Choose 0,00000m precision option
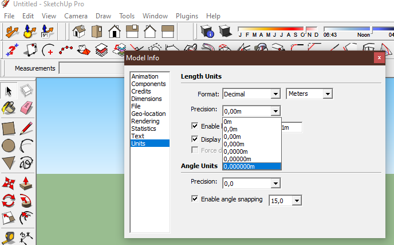Viewport: 394px width, 245px height. tap(252, 159)
